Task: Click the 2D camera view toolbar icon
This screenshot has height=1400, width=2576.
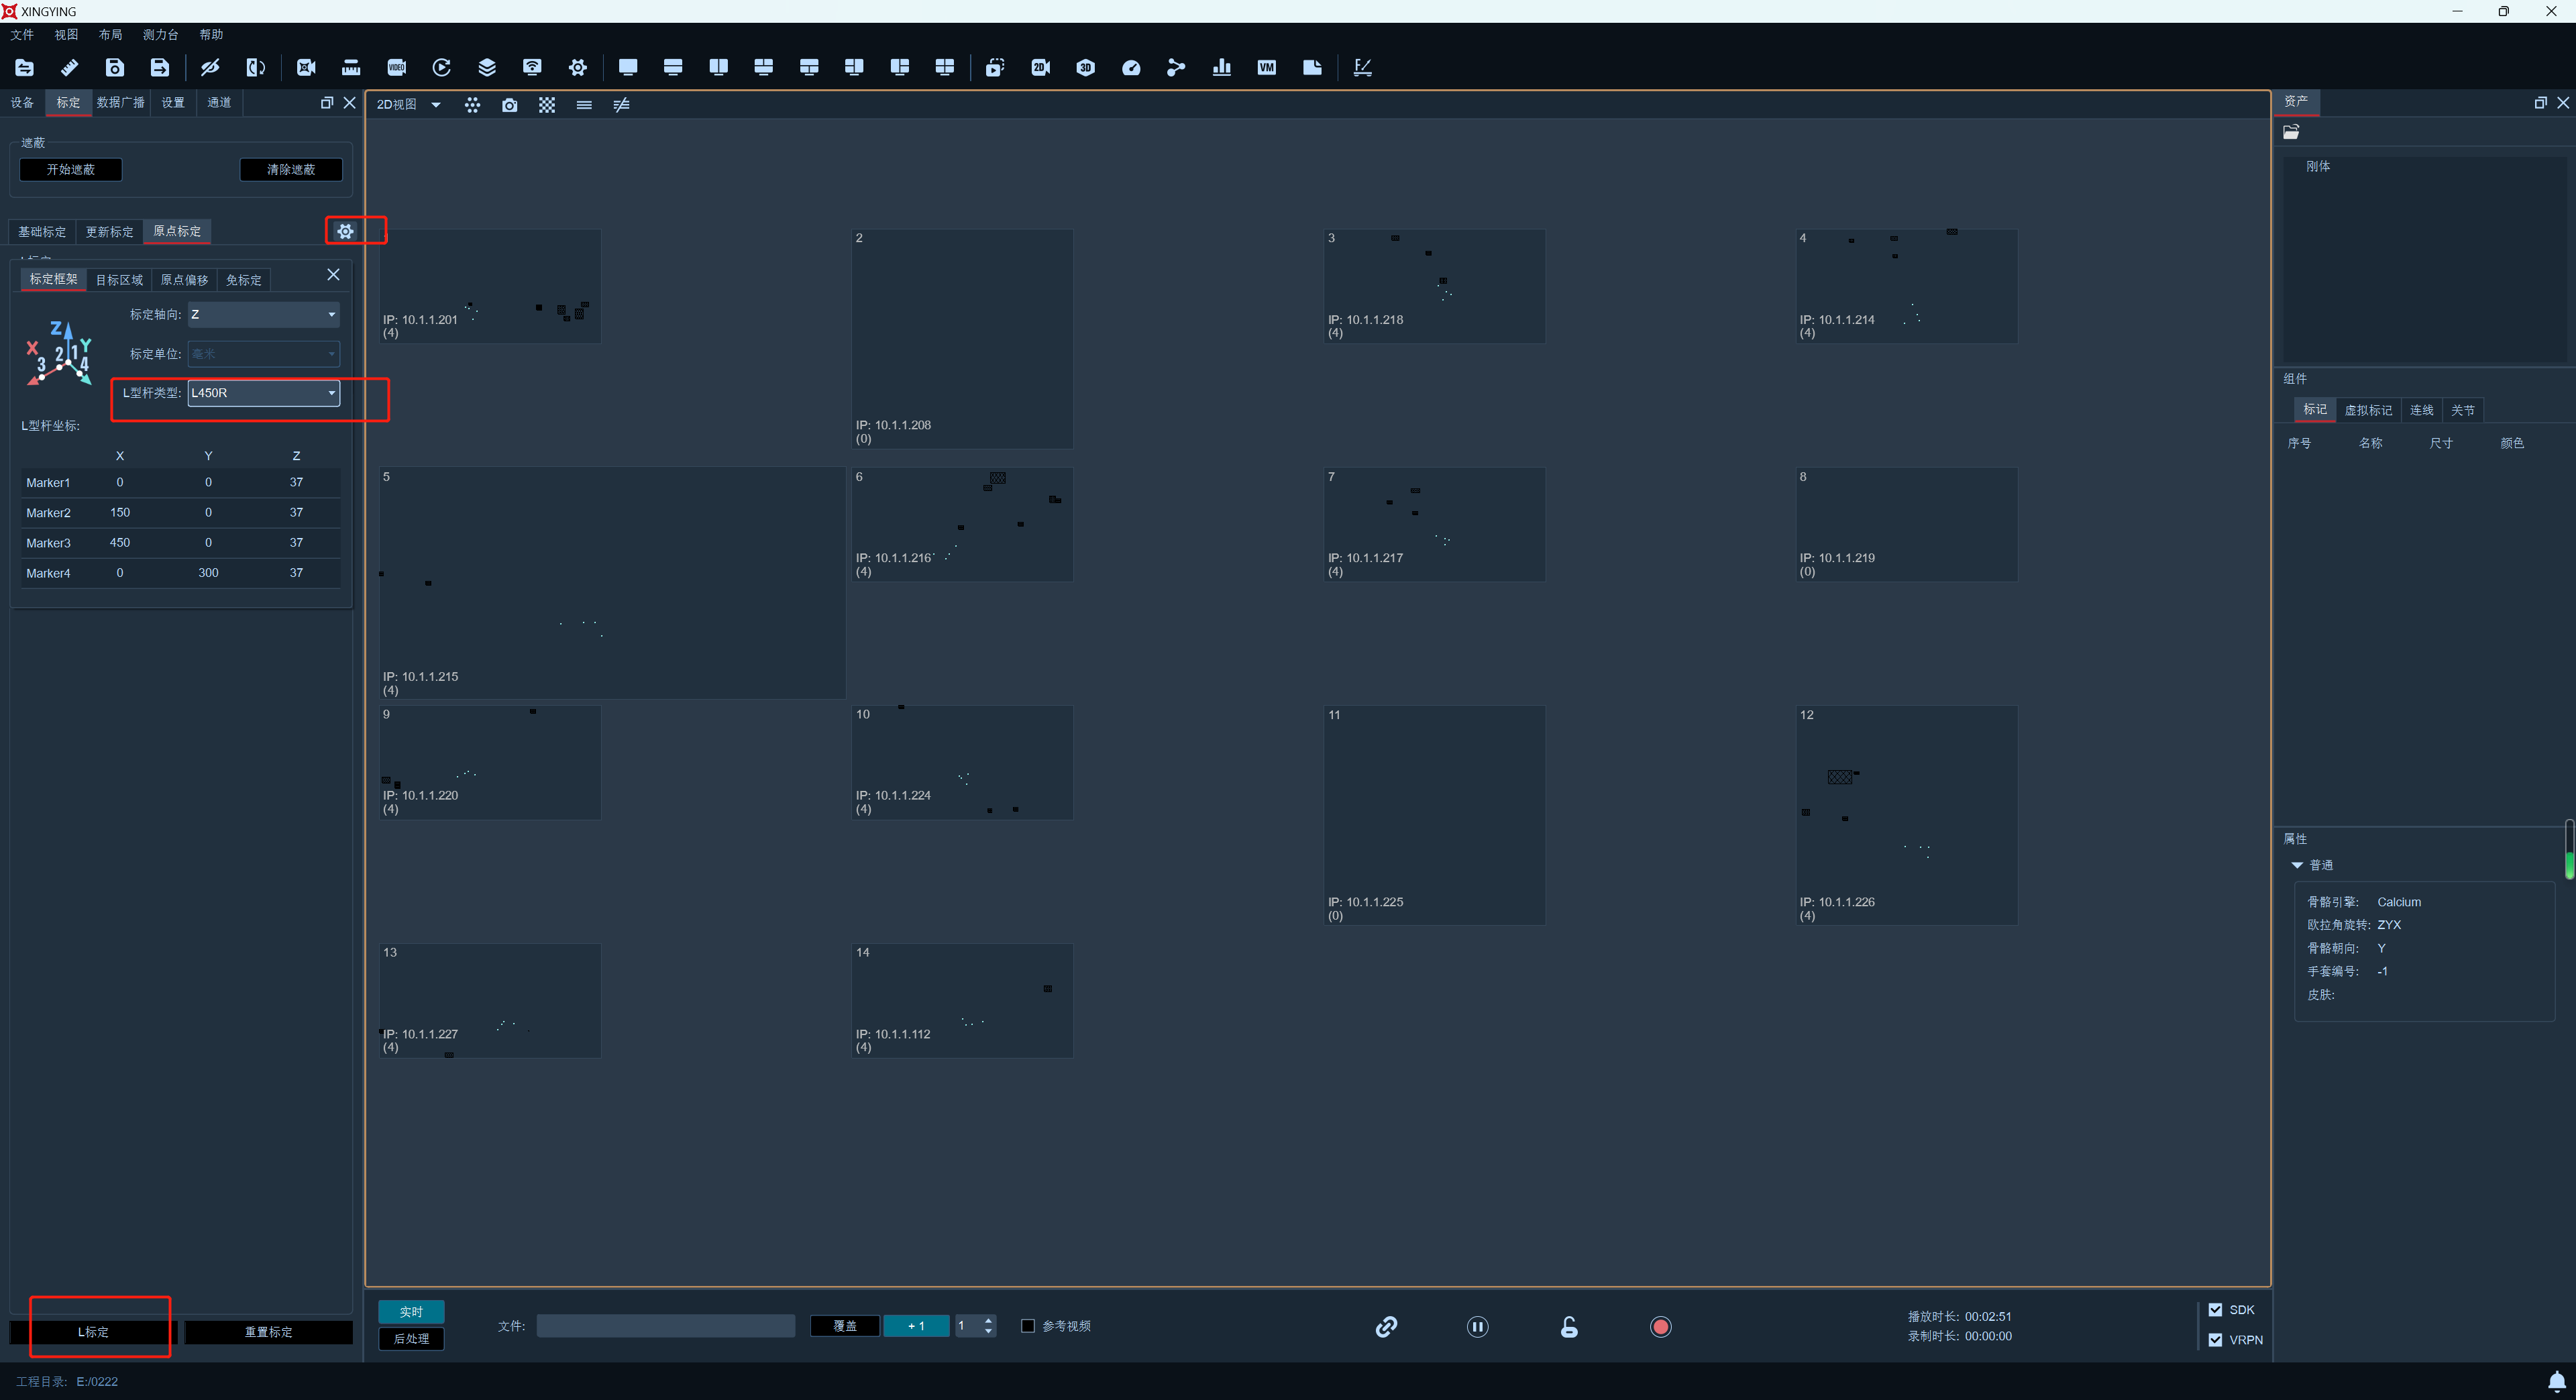Action: pyautogui.click(x=1040, y=67)
